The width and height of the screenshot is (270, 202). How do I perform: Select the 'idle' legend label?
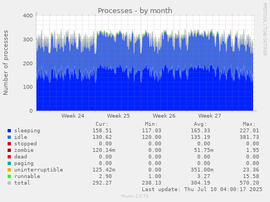pyautogui.click(x=21, y=137)
